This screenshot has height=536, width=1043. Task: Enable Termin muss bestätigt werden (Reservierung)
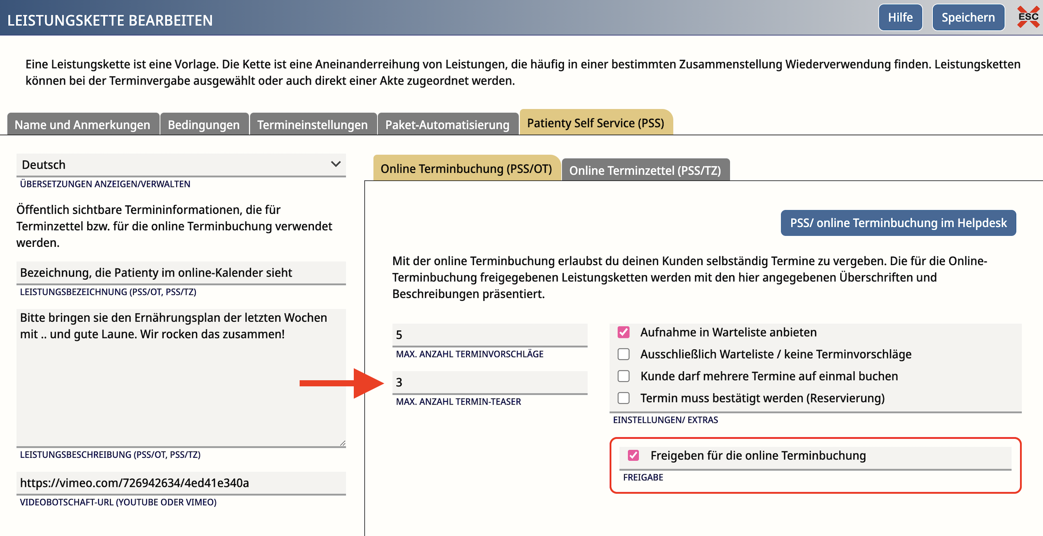tap(623, 398)
